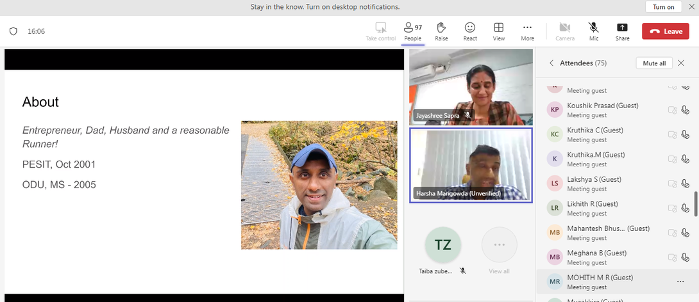Go back using Attendees chevron arrow
699x302 pixels.
pos(551,63)
